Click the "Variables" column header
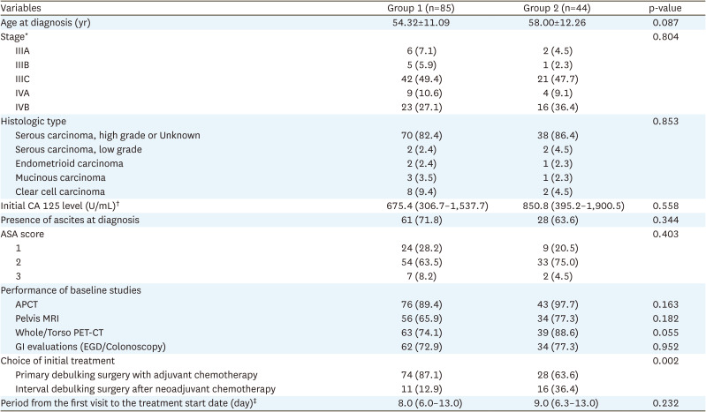 [20, 8]
